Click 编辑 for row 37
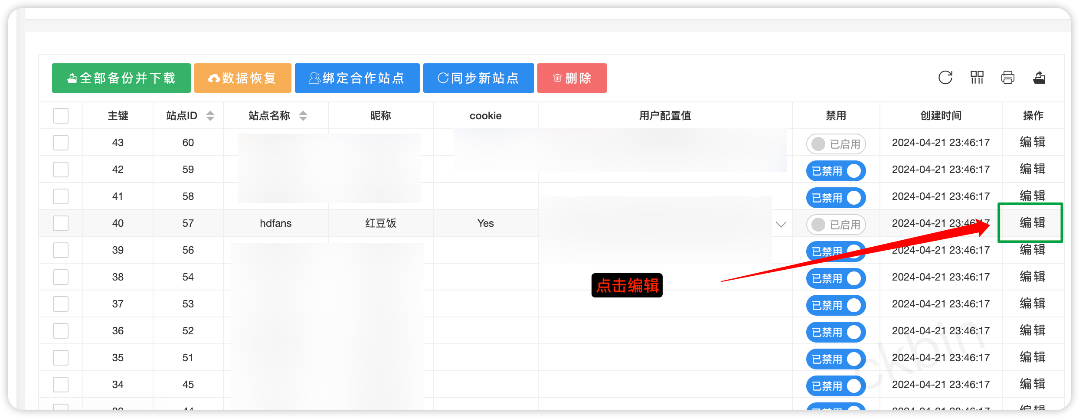The height and width of the screenshot is (418, 1079). [x=1033, y=304]
